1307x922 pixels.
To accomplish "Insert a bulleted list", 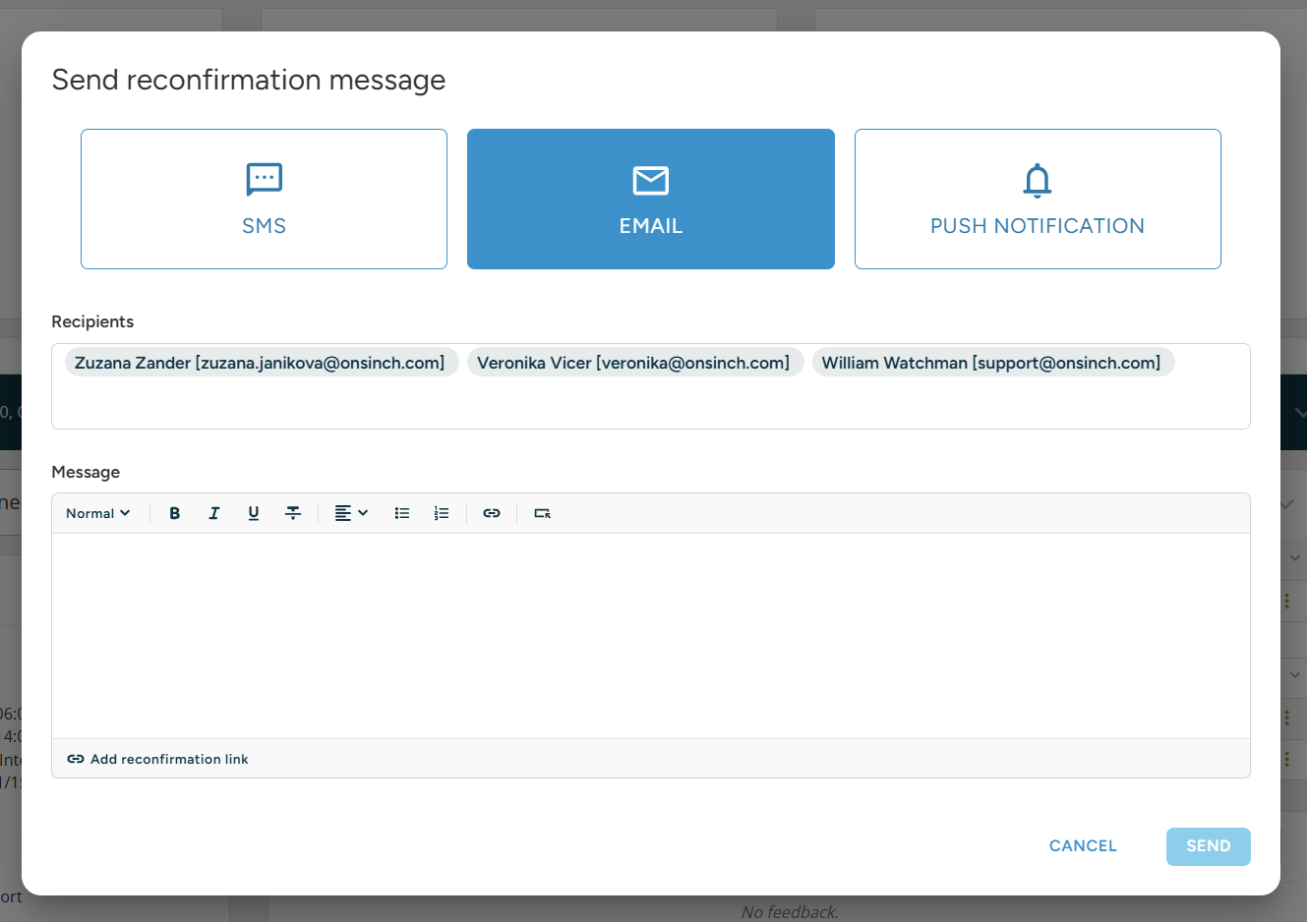I will pos(402,513).
